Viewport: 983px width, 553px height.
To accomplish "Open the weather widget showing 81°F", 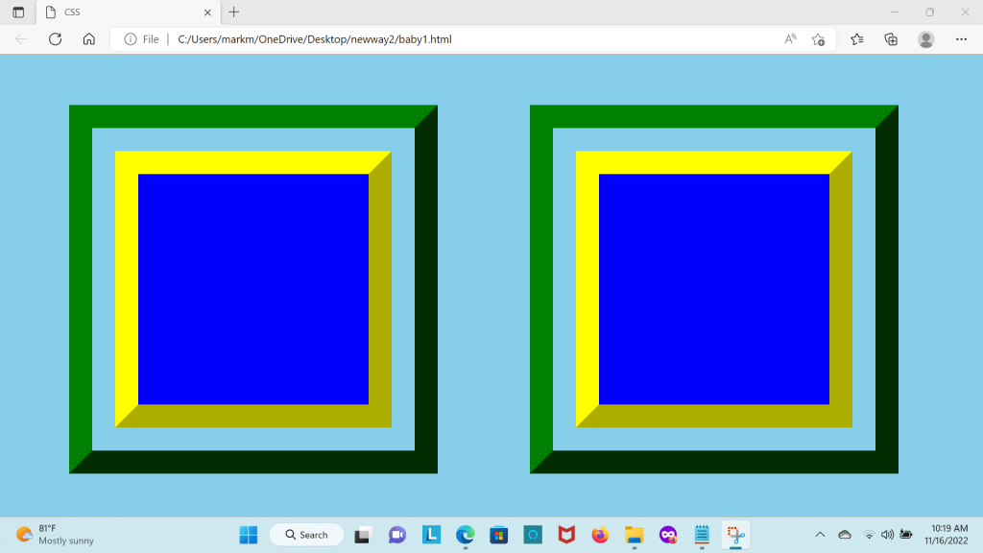I will tap(56, 535).
